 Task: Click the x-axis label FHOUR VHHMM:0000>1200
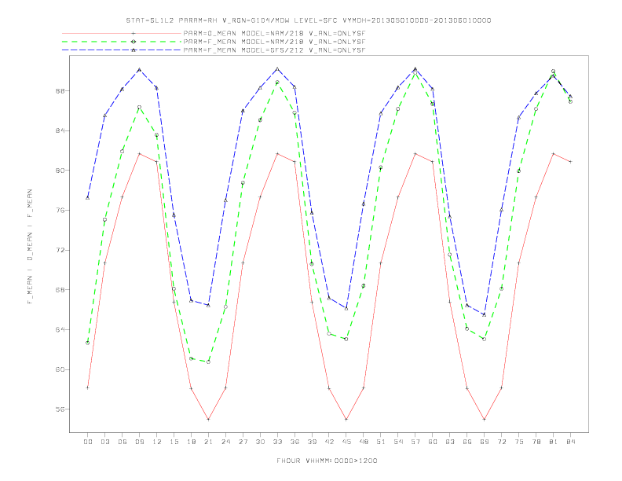point(327,461)
